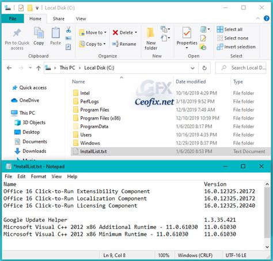Open the Notepad View menu

pos(56,176)
